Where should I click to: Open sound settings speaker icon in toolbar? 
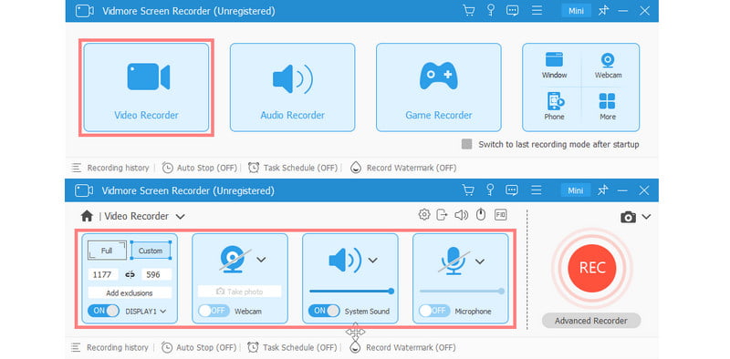tap(462, 215)
